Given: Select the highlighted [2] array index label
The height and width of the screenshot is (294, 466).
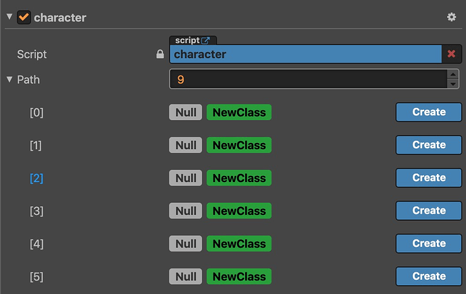Looking at the screenshot, I should (x=36, y=178).
